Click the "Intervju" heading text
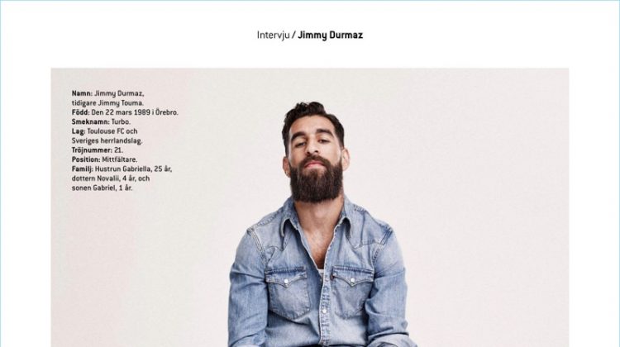Screen dimensions: 620x347 tap(273, 36)
